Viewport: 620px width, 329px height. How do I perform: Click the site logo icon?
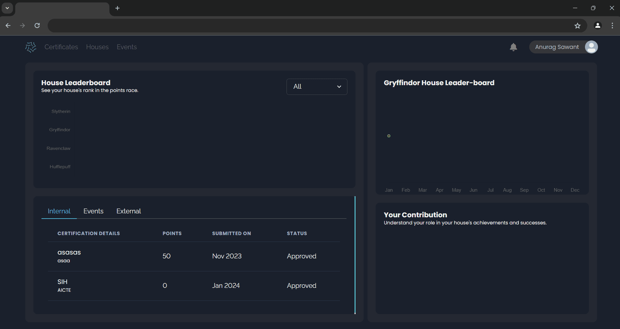[x=31, y=47]
